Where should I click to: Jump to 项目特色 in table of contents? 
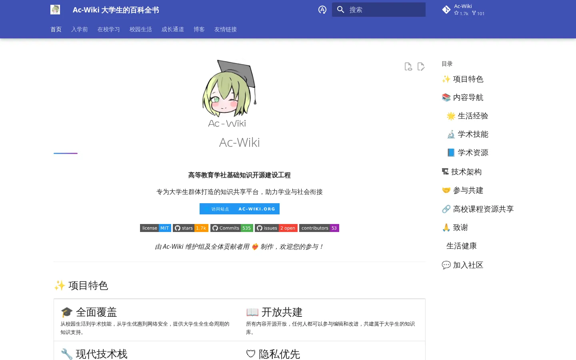tap(463, 79)
